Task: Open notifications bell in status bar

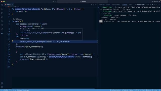Action: coord(159,90)
